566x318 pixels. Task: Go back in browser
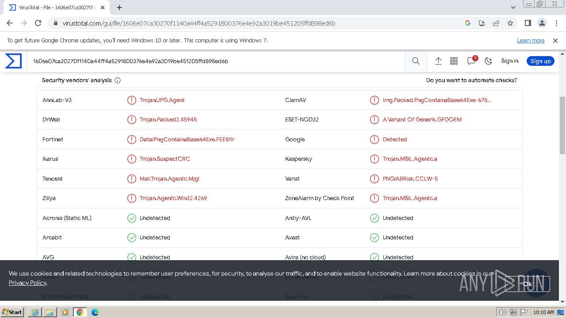[10, 23]
